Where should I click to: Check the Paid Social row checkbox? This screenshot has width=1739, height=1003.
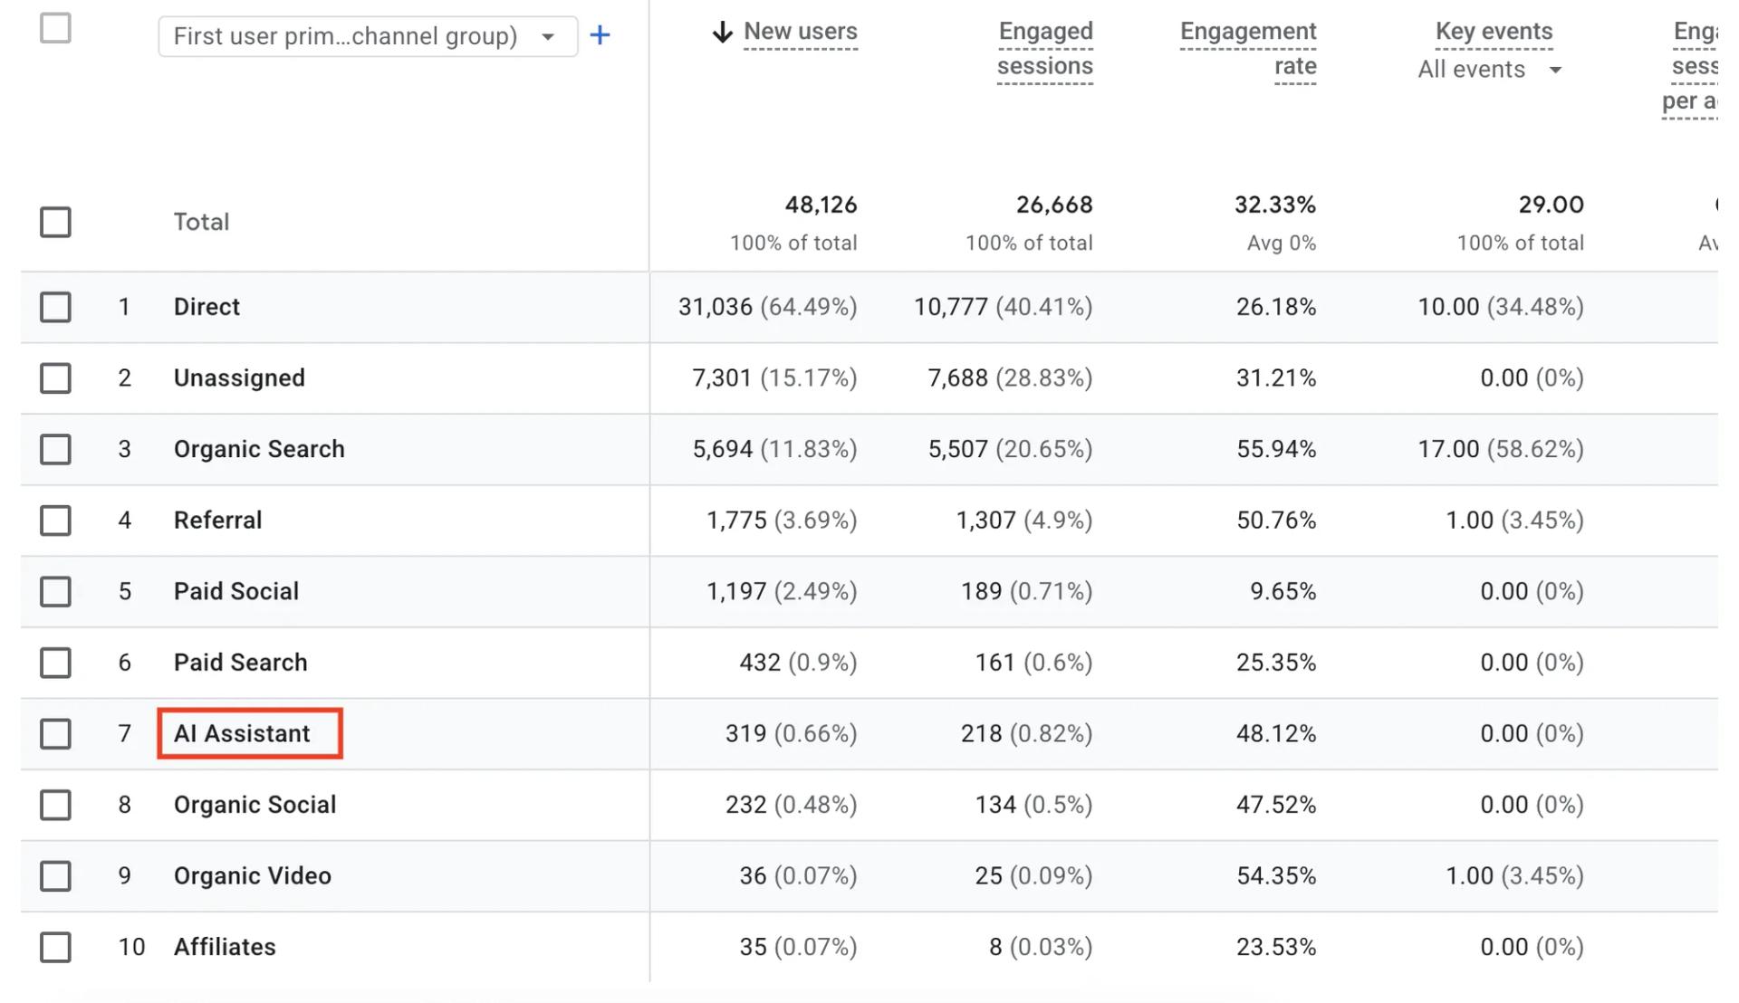coord(55,592)
